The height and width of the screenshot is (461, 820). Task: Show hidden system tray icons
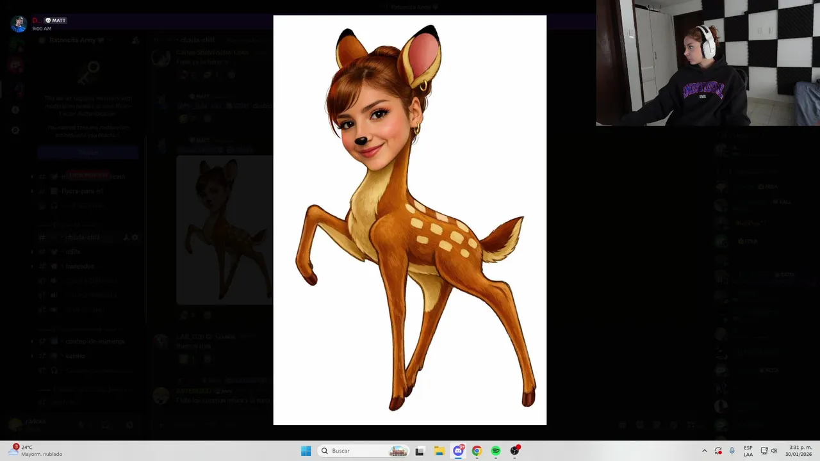click(x=705, y=451)
